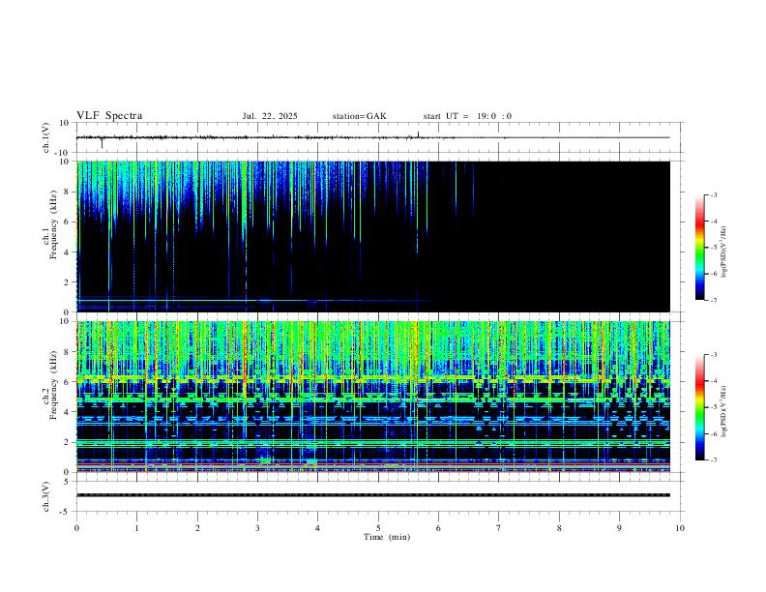
Task: Click the ch.3 black signal band
Action: [373, 495]
